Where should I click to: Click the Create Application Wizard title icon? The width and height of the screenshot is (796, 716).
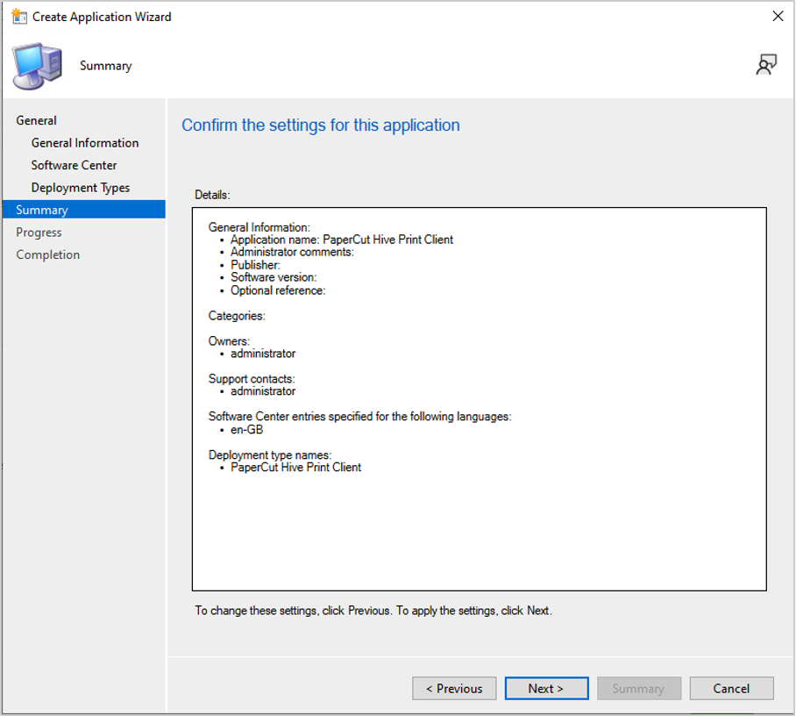click(19, 17)
